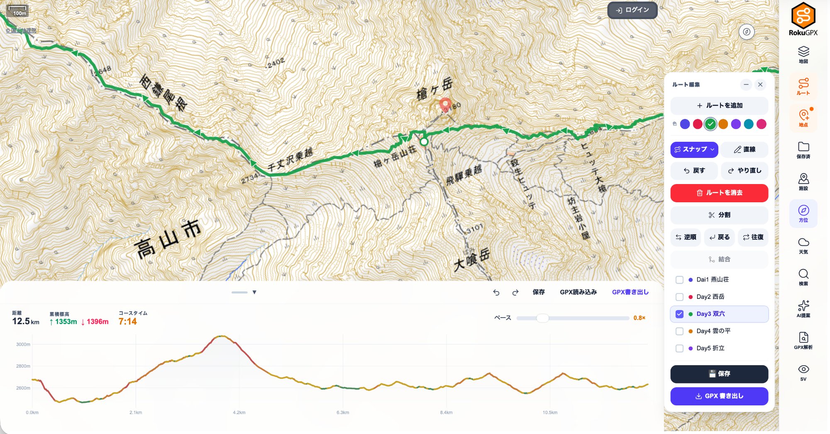
Task: Enable the Dai1 燕山荘 route checkbox
Action: click(679, 280)
